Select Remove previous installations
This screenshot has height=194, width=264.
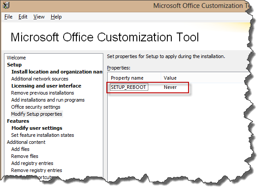click(42, 93)
